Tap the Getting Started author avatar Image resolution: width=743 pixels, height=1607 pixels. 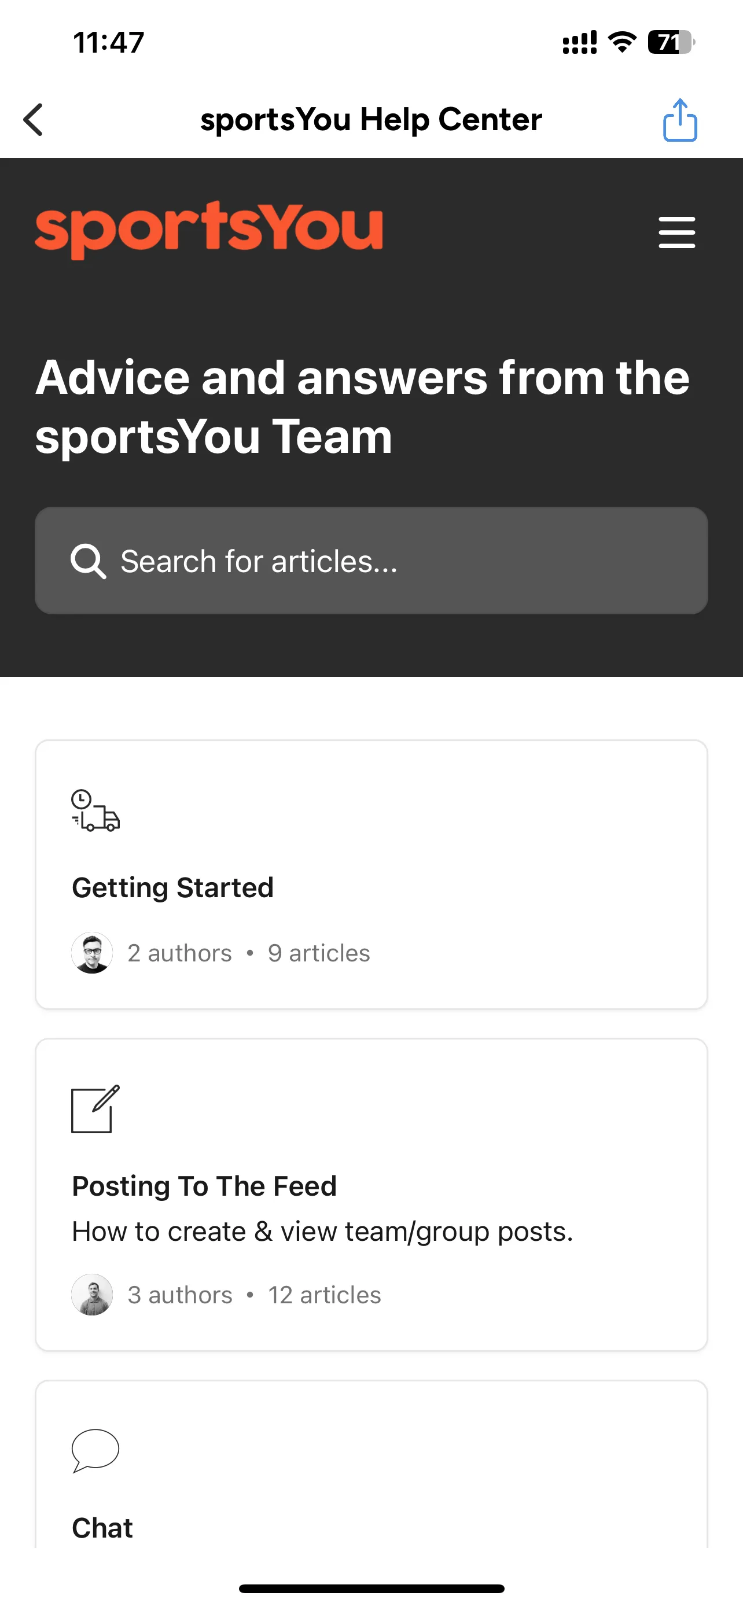(x=91, y=953)
